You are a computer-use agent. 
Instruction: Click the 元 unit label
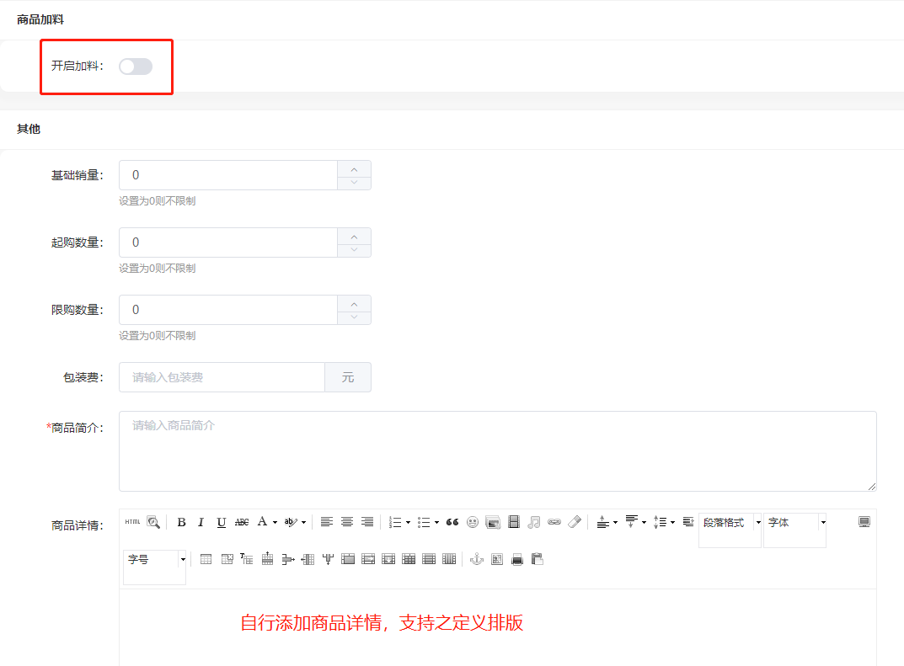348,377
